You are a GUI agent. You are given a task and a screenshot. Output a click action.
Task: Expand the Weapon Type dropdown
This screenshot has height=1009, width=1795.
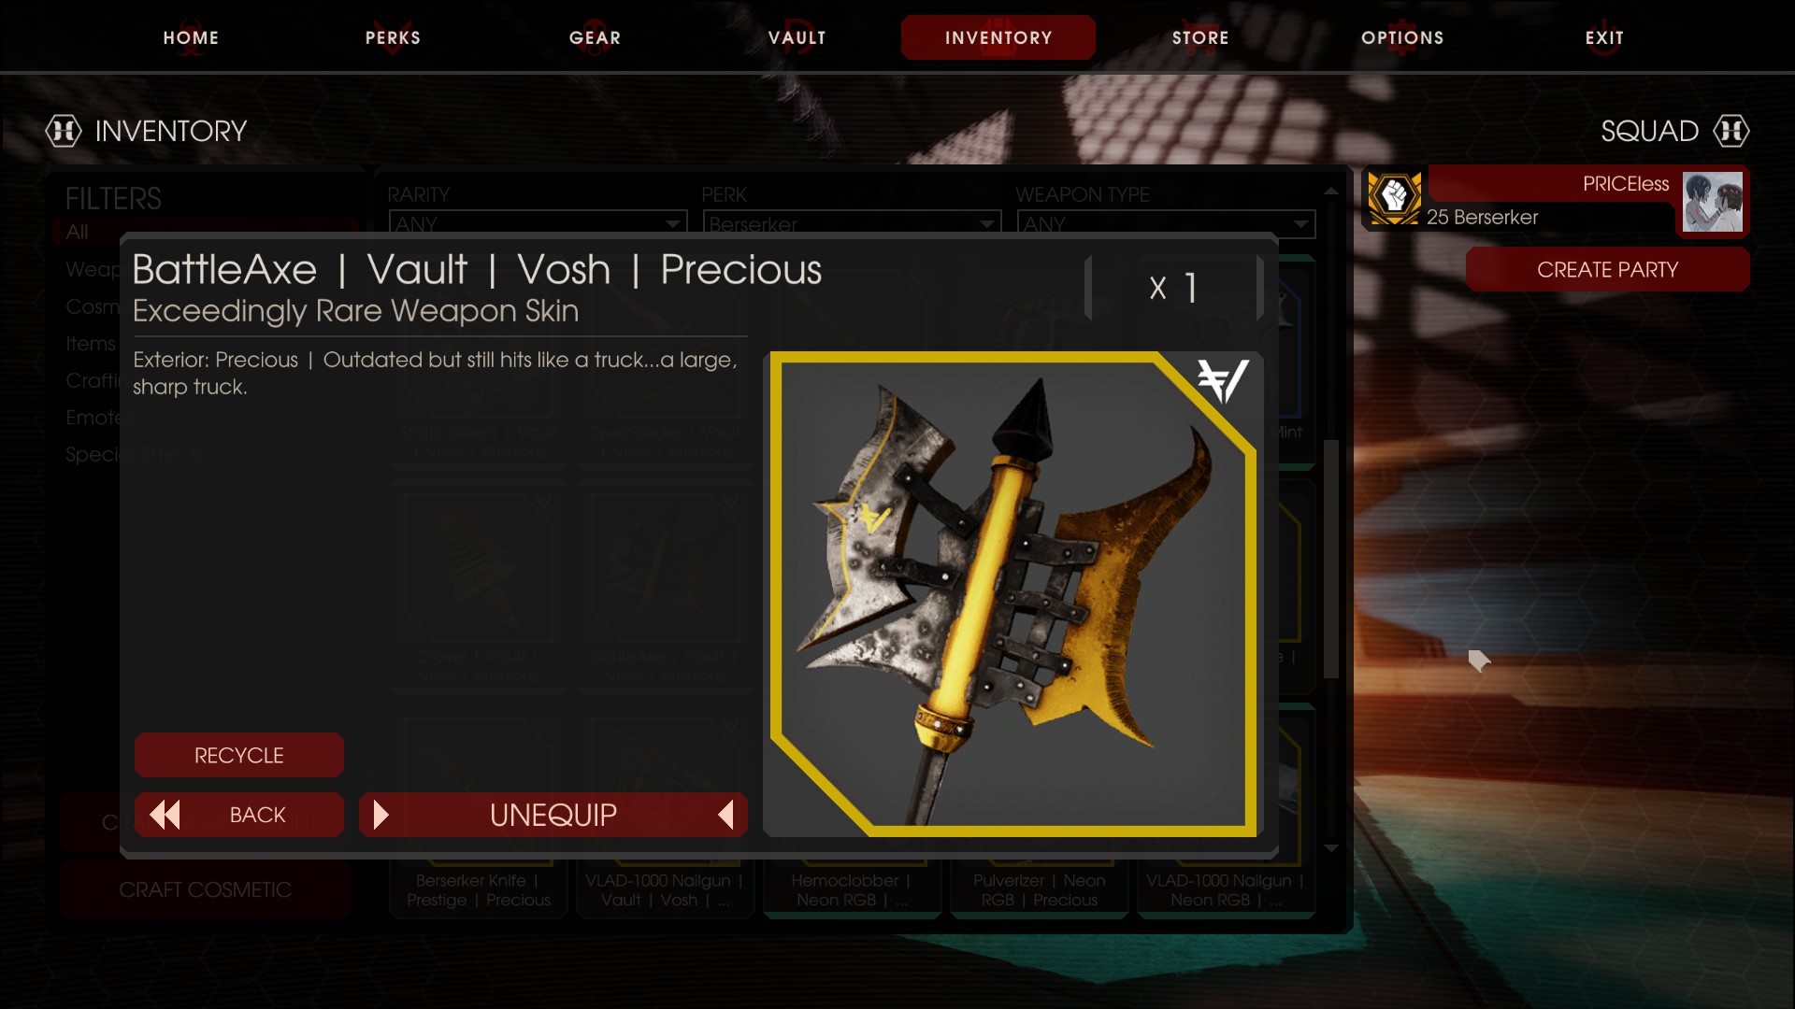coord(1165,223)
